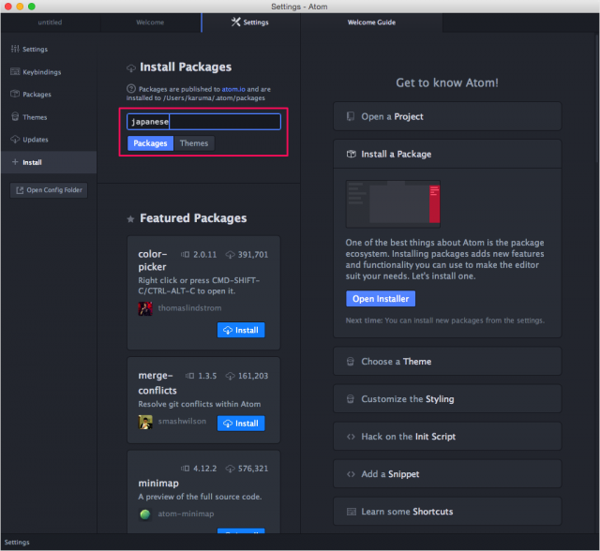This screenshot has height=551, width=600.
Task: Click the book icon beside Open a Project
Action: point(350,116)
